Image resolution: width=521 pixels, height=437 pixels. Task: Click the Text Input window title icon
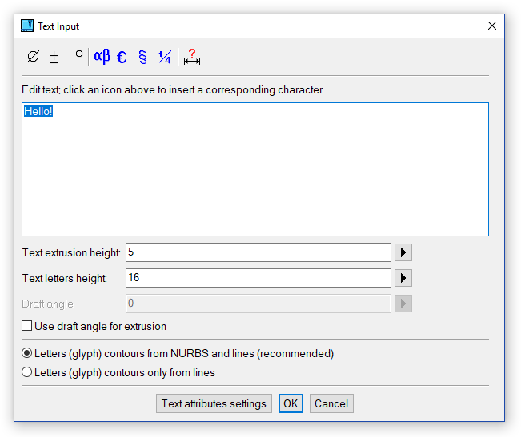tap(27, 26)
